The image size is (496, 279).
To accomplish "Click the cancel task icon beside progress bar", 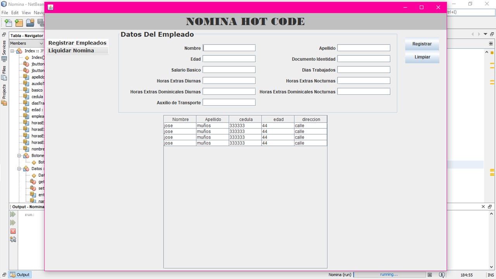I will click(x=430, y=275).
